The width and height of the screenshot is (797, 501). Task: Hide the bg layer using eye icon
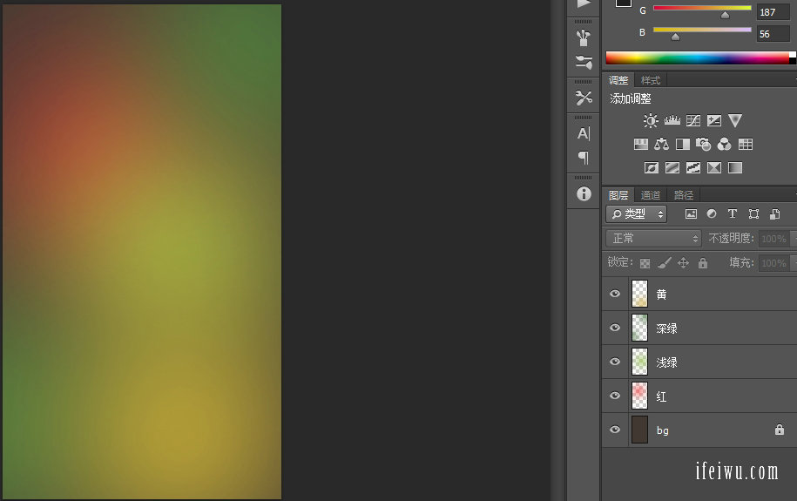click(x=615, y=430)
